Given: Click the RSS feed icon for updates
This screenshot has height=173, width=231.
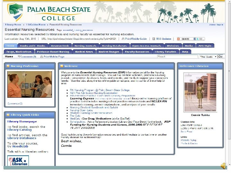Looking at the screenshot, I should [154, 39].
